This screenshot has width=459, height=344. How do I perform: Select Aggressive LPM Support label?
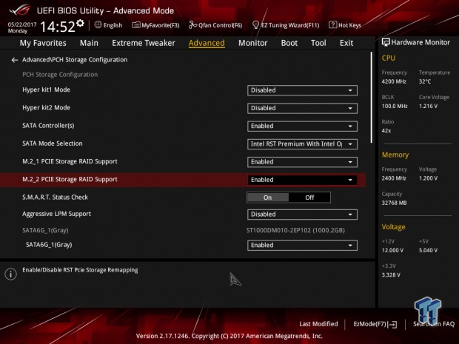pyautogui.click(x=56, y=214)
